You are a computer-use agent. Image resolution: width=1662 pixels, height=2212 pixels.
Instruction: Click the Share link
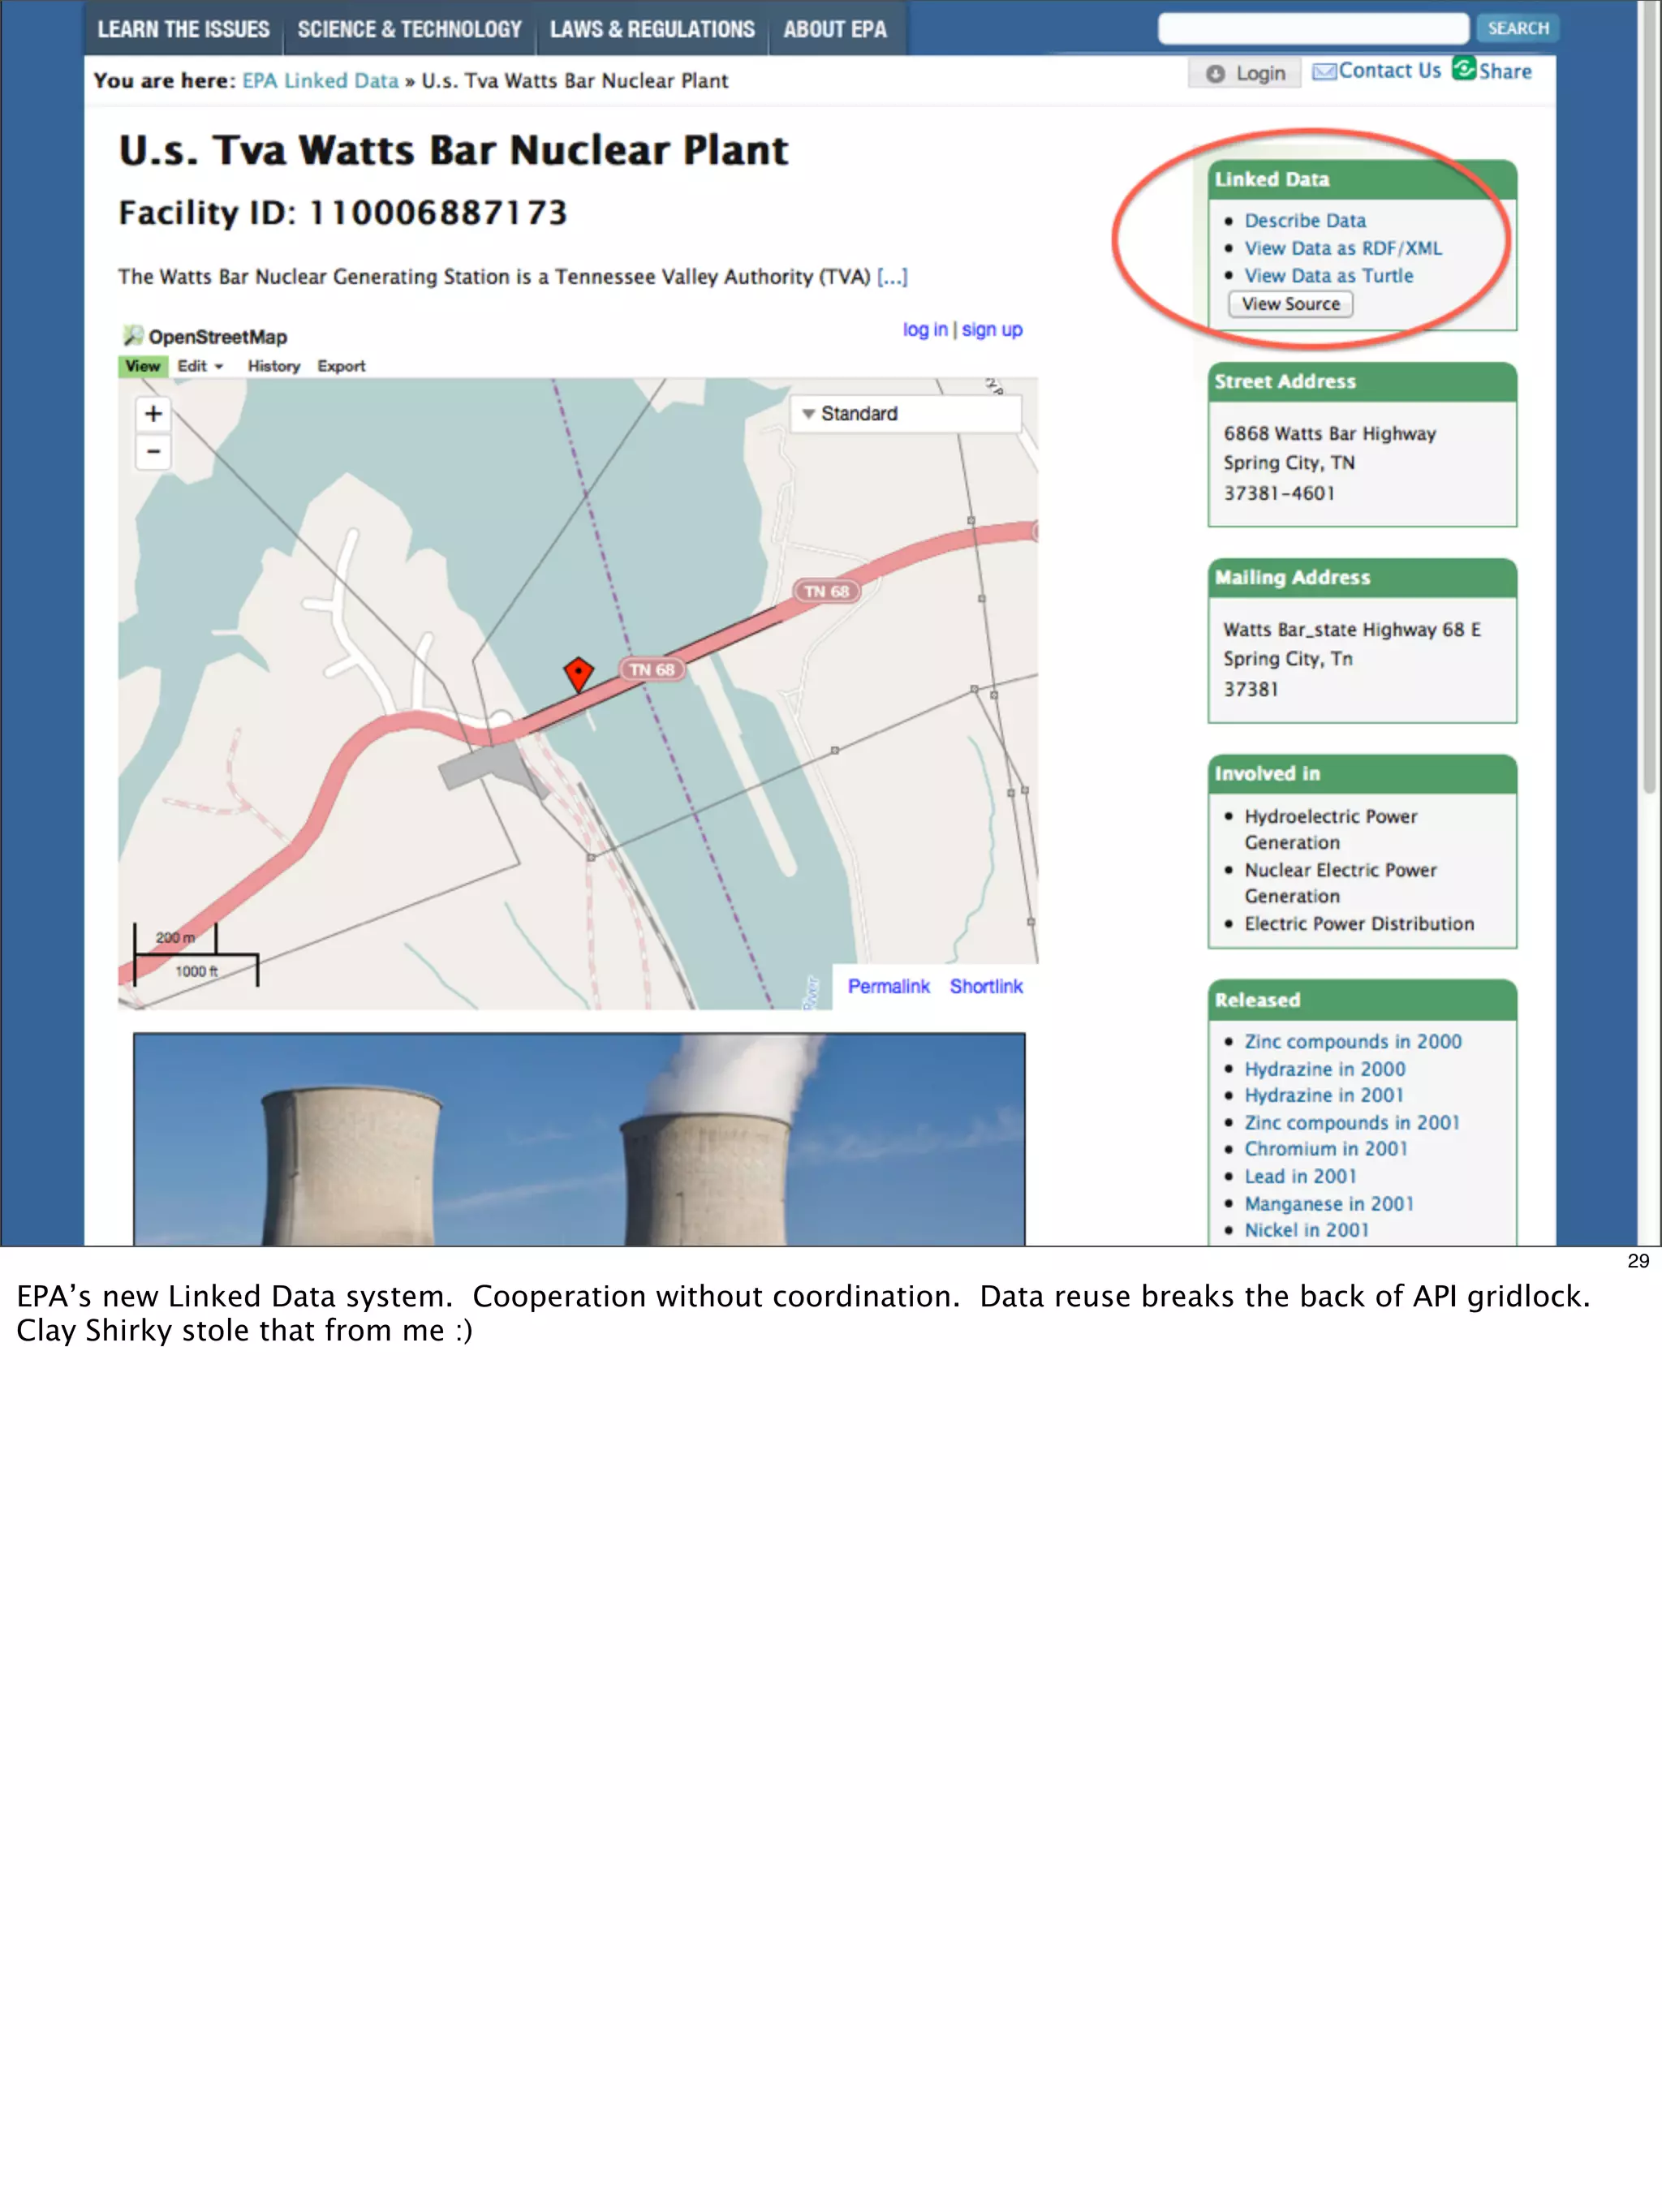(1505, 71)
